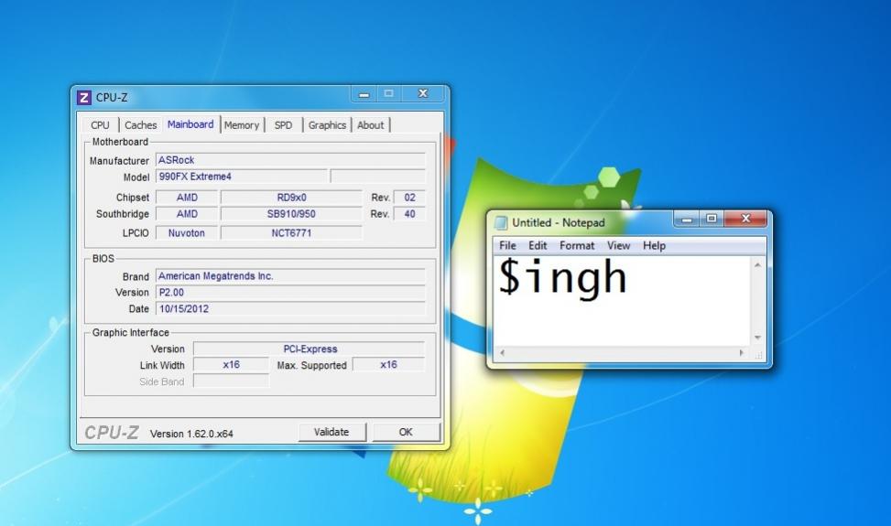Close the CPU-Z window
This screenshot has height=526, width=891.
tap(423, 93)
